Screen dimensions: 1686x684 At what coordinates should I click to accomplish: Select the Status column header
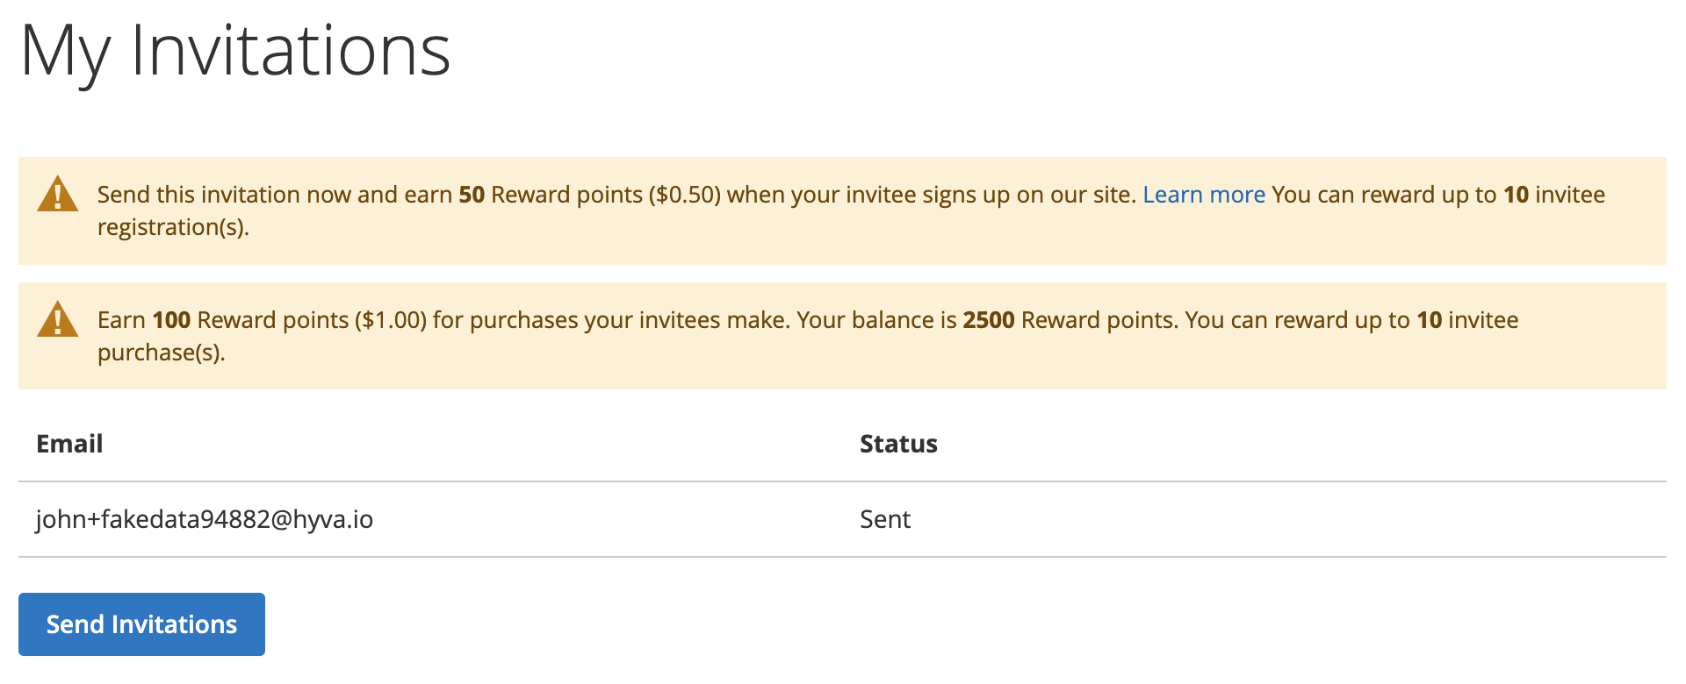point(898,444)
